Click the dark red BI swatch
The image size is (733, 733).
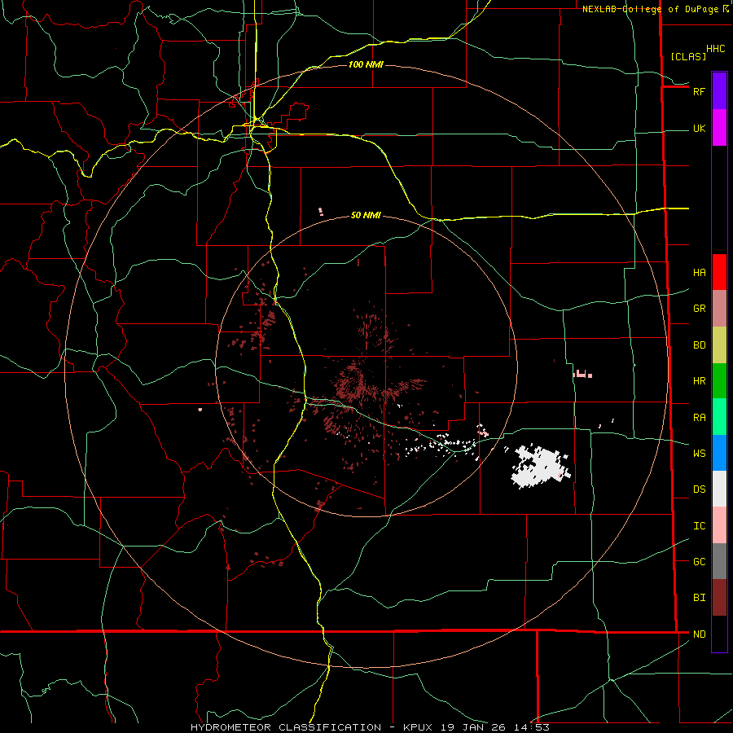[719, 598]
